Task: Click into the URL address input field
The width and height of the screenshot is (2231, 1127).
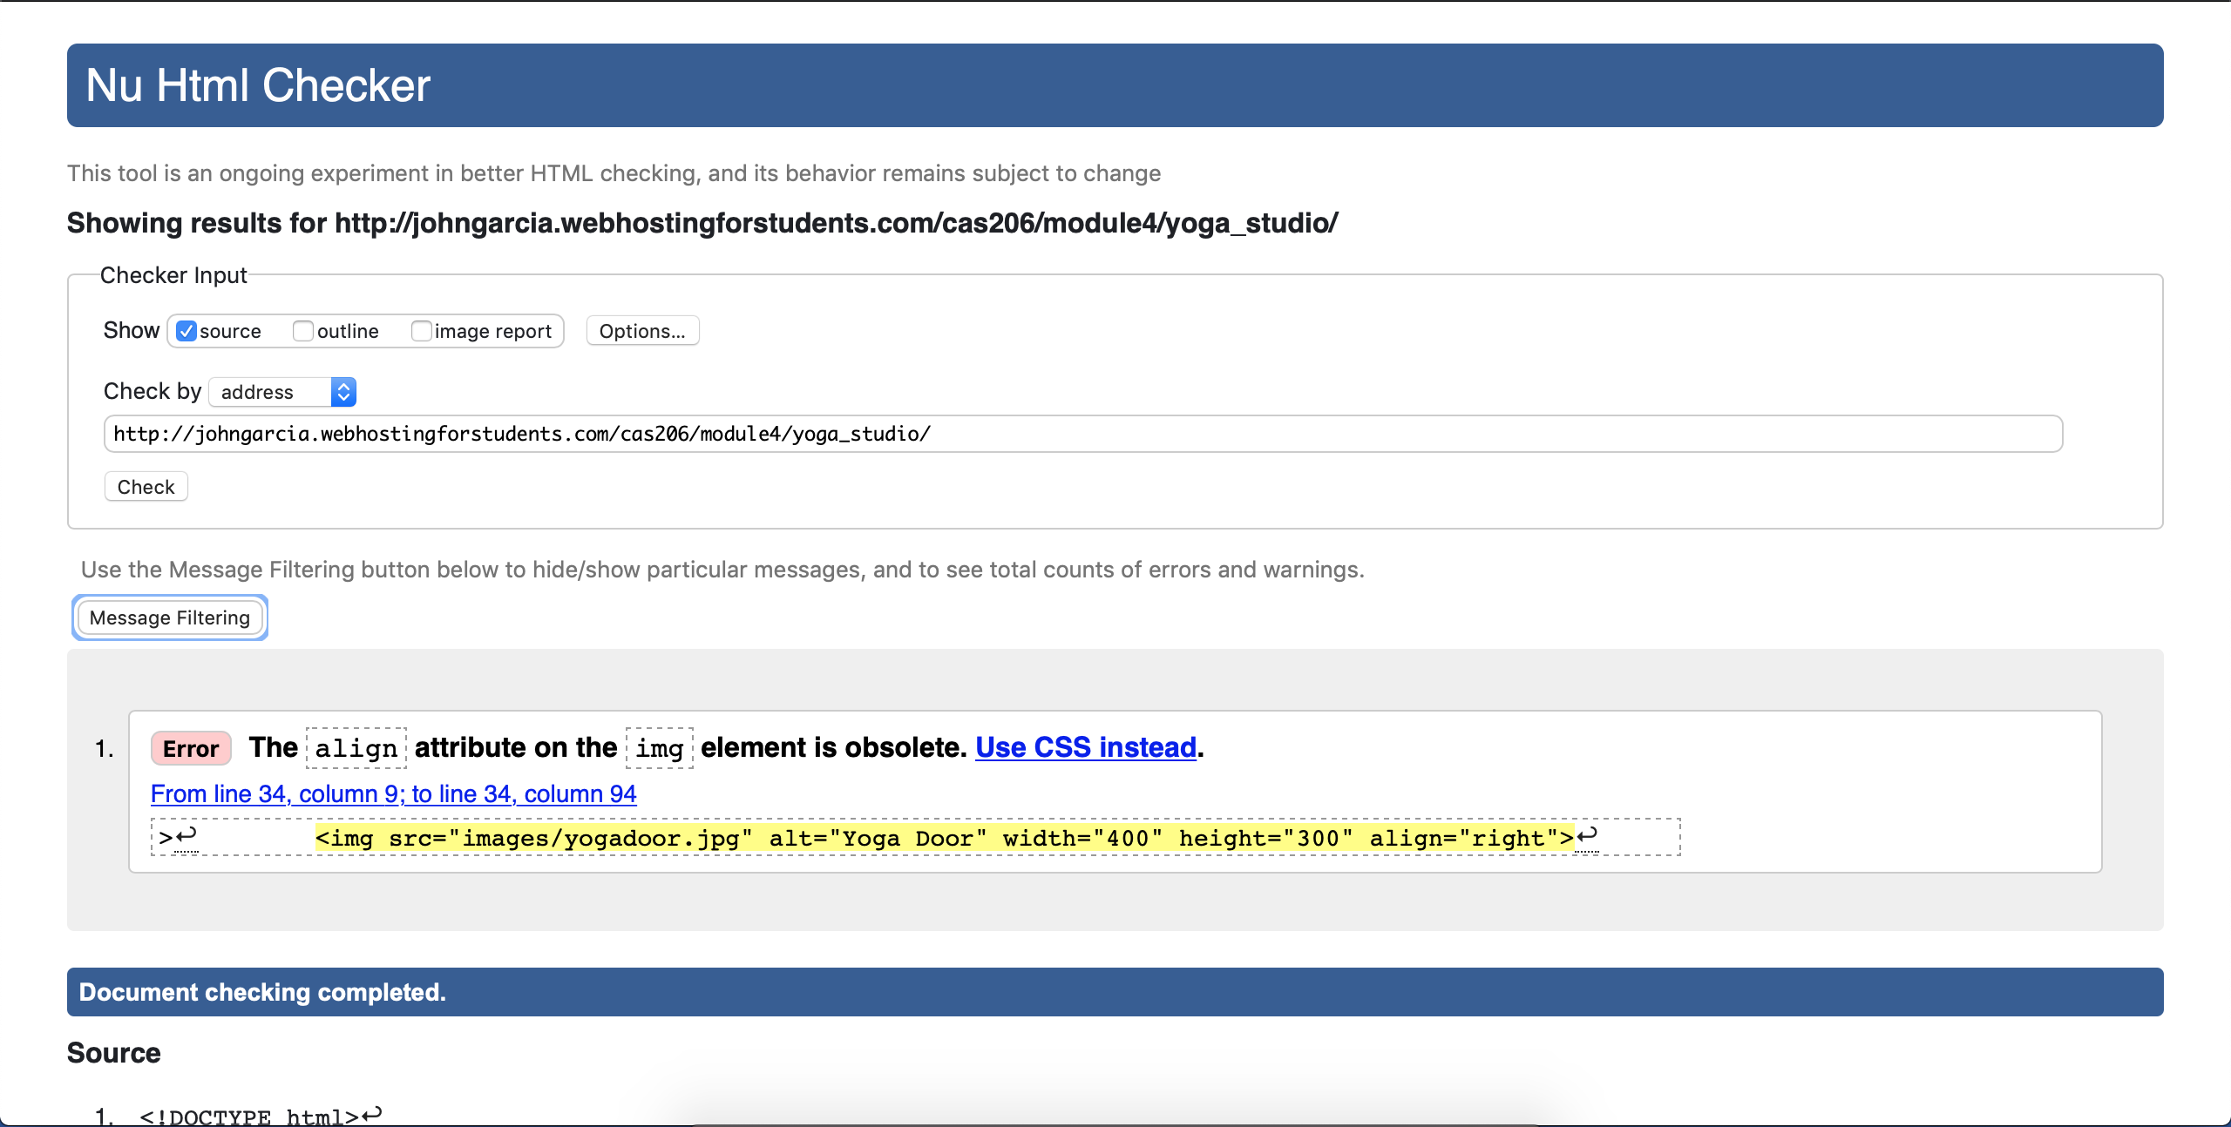Action: click(1082, 434)
